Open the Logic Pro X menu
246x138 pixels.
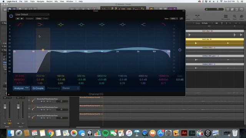(12, 2)
